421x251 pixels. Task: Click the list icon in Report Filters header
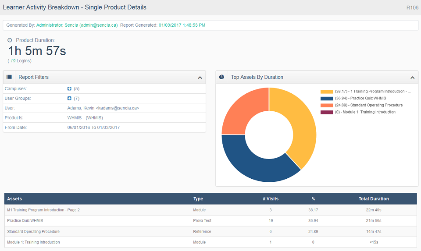[9, 77]
